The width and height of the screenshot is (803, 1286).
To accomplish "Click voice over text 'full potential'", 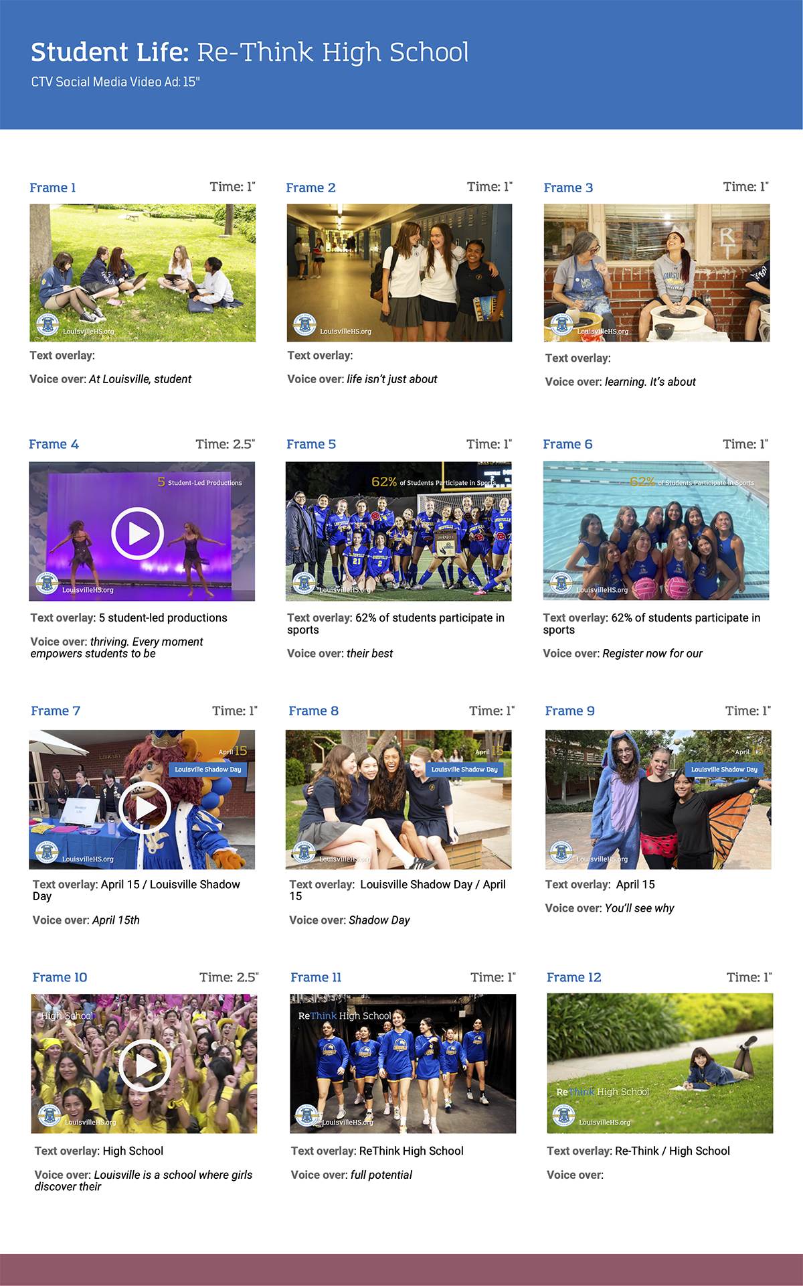I will (381, 1175).
